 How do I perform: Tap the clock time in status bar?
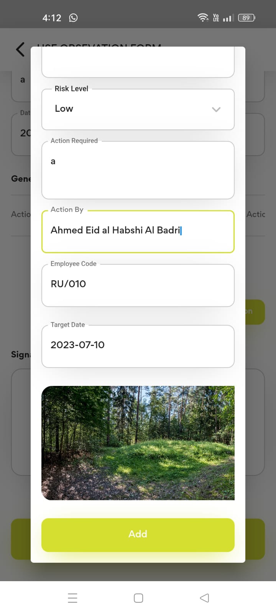[52, 18]
